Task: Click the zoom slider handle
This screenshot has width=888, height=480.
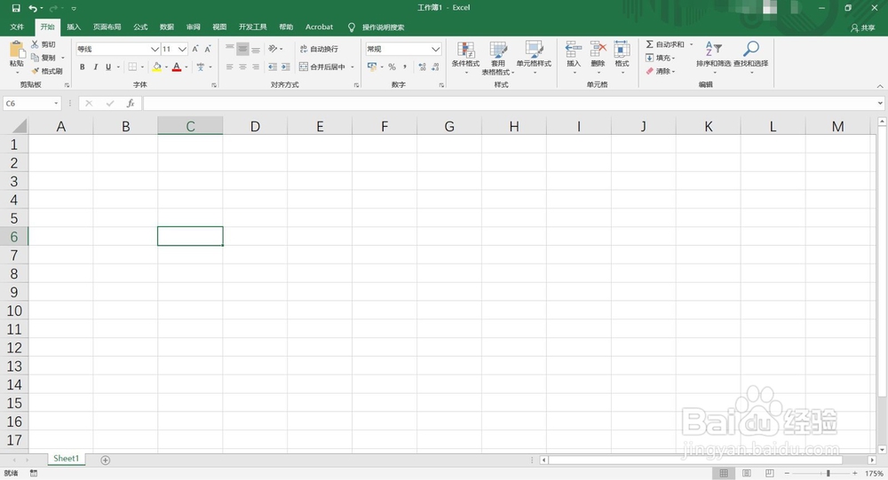Action: [x=828, y=473]
